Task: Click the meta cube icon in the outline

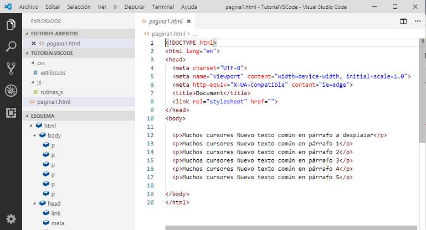Action: coord(46,223)
